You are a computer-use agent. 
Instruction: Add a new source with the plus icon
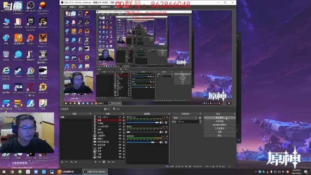[x=95, y=162]
